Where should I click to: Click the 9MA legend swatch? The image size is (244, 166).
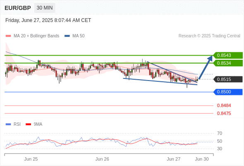tap(28, 124)
